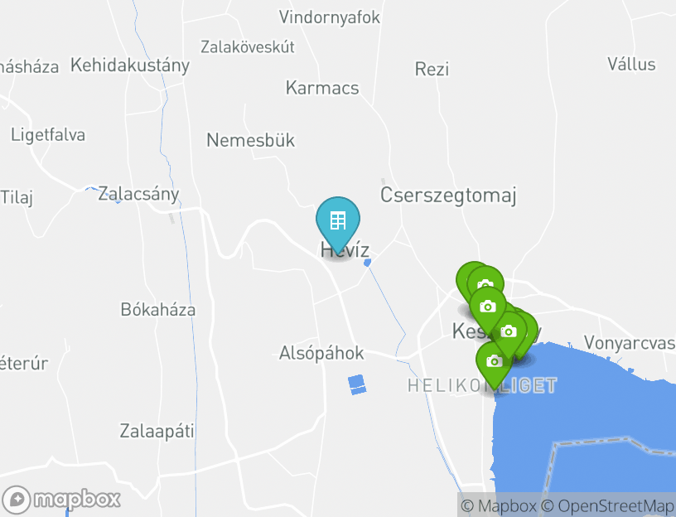The image size is (676, 517).
Task: Open the © OpenStreetMap attribution link
Action: coord(608,505)
